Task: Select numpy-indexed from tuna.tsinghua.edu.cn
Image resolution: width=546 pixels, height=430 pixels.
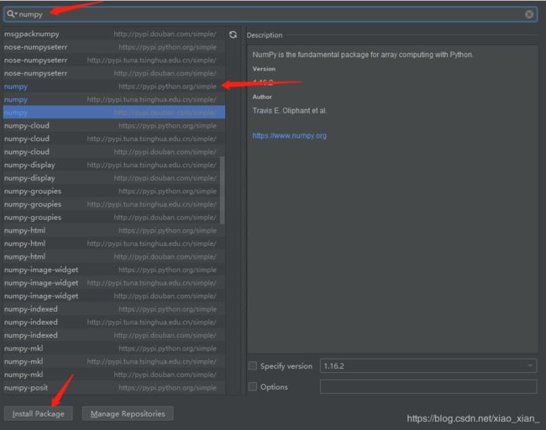Action: [x=114, y=322]
